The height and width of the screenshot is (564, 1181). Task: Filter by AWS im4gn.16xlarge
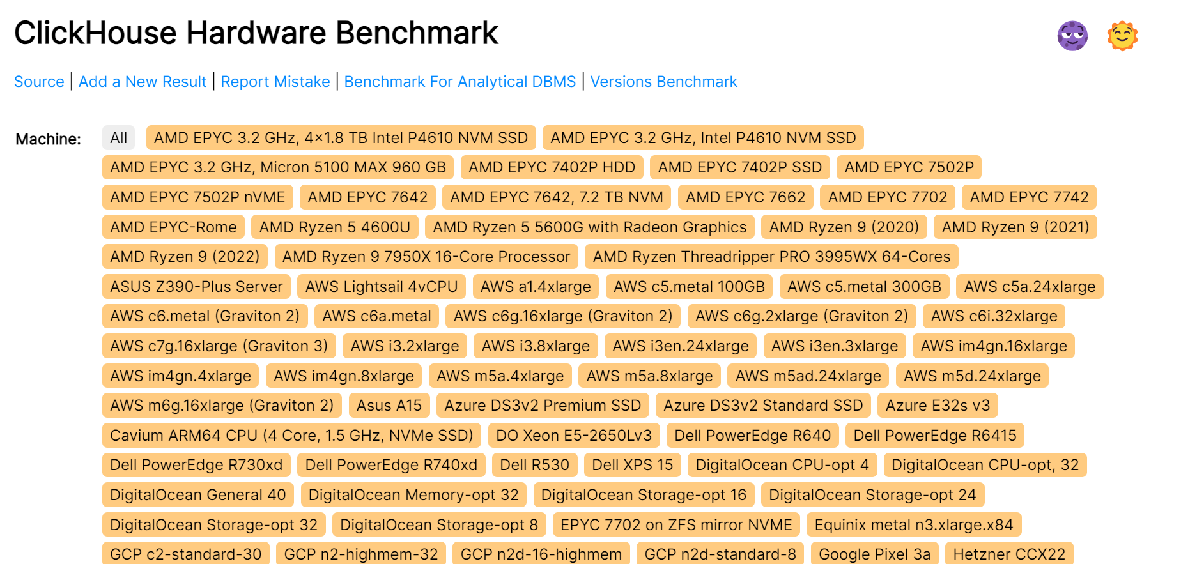pyautogui.click(x=994, y=346)
